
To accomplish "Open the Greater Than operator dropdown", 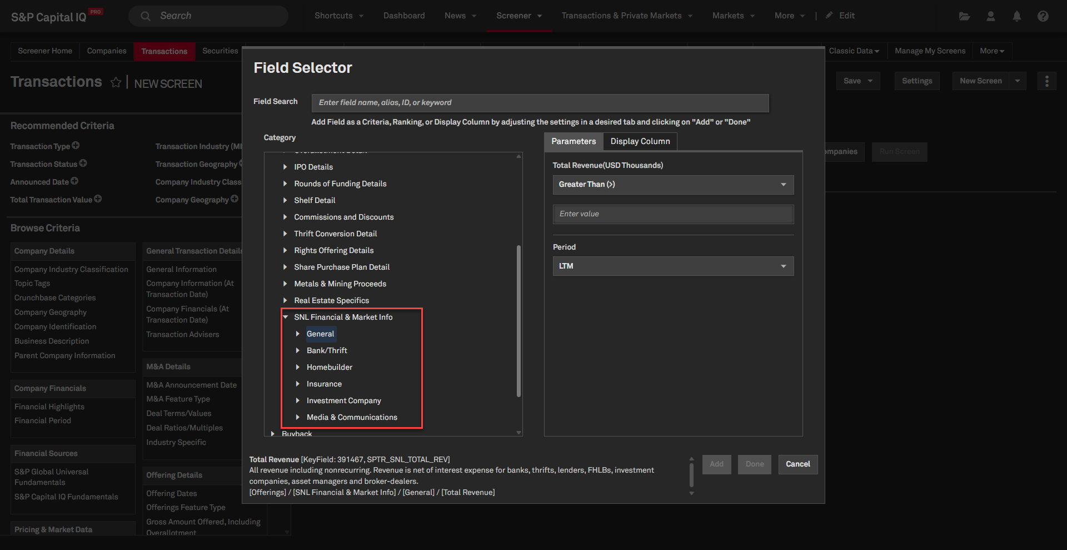I will click(x=673, y=185).
